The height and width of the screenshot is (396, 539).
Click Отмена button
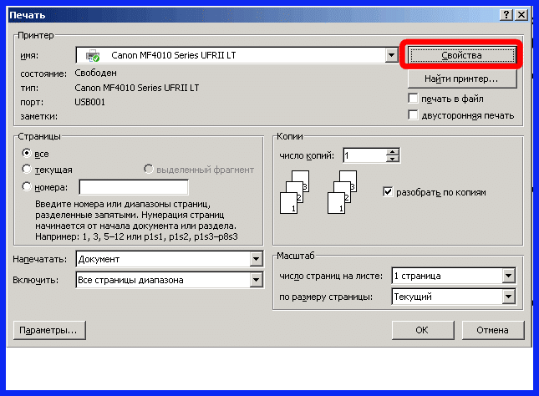pos(493,330)
